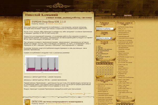The image size is (158, 105).
Task: Click the Архив widget heading
Action: [x=104, y=32]
